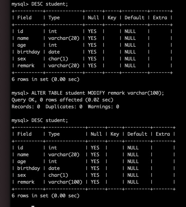Click the last 6 rows in set line
Image resolution: width=186 pixels, height=207 pixels.
(46, 196)
